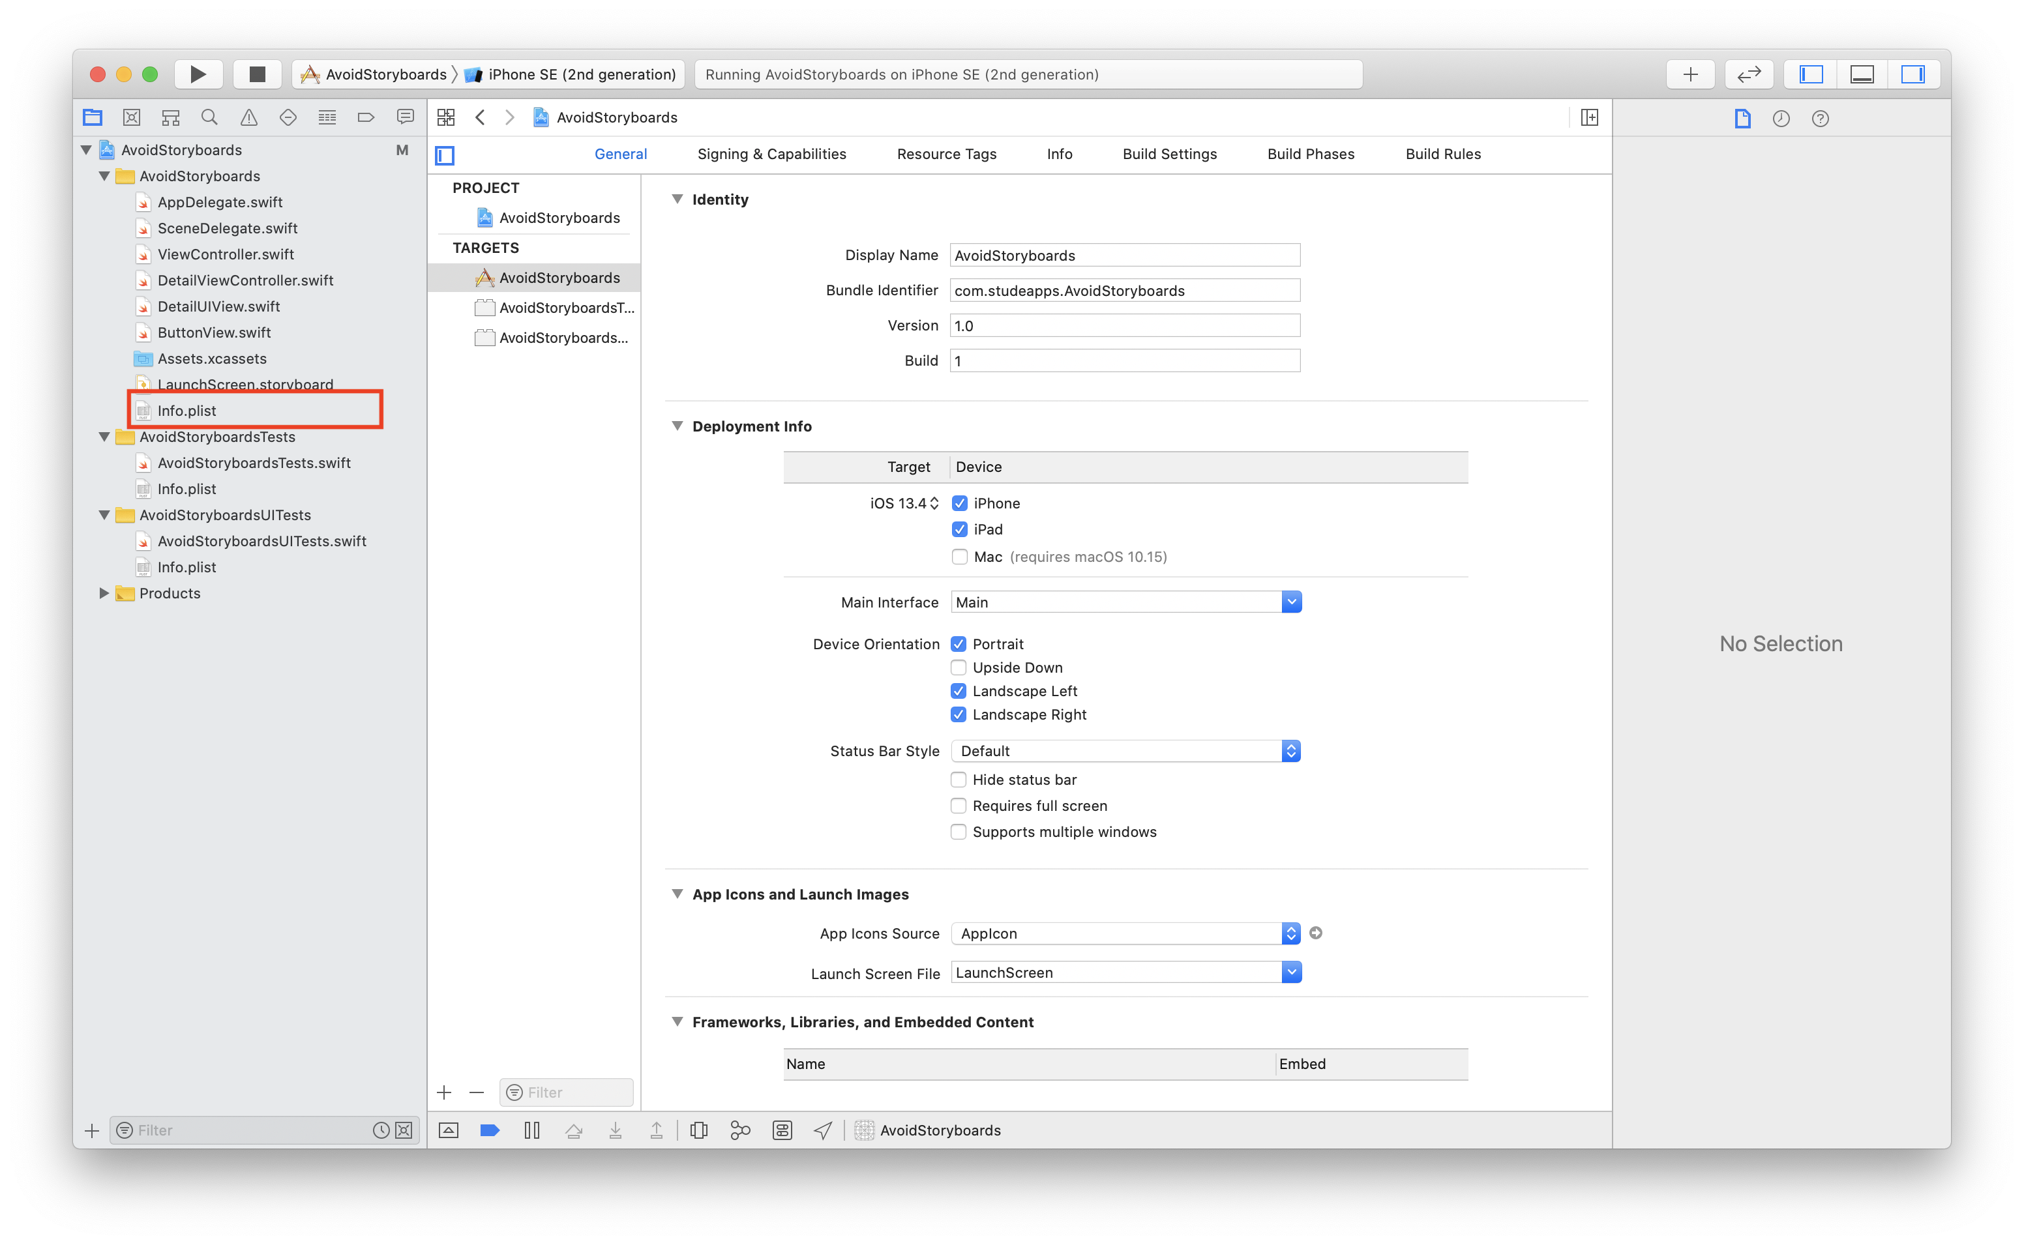Open the Find navigator magnifier icon

pos(209,118)
